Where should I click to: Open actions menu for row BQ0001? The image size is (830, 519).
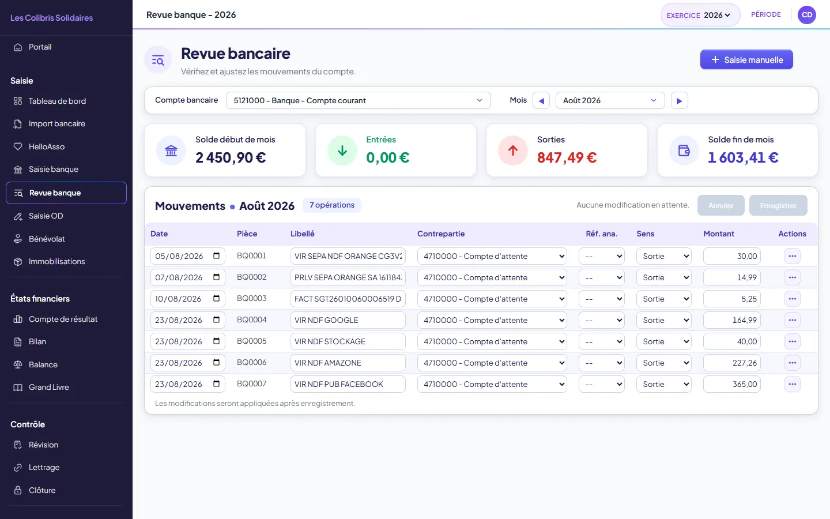coord(793,256)
